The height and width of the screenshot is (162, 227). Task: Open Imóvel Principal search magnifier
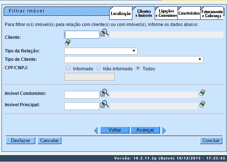click(x=105, y=105)
